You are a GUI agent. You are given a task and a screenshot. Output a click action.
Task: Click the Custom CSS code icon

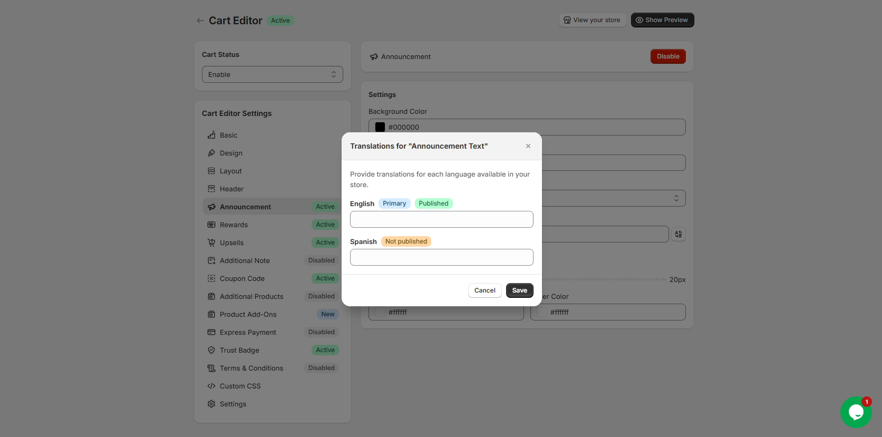click(211, 386)
